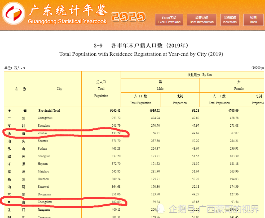Click Guangzhou female population 478.78

pyautogui.click(x=234, y=118)
